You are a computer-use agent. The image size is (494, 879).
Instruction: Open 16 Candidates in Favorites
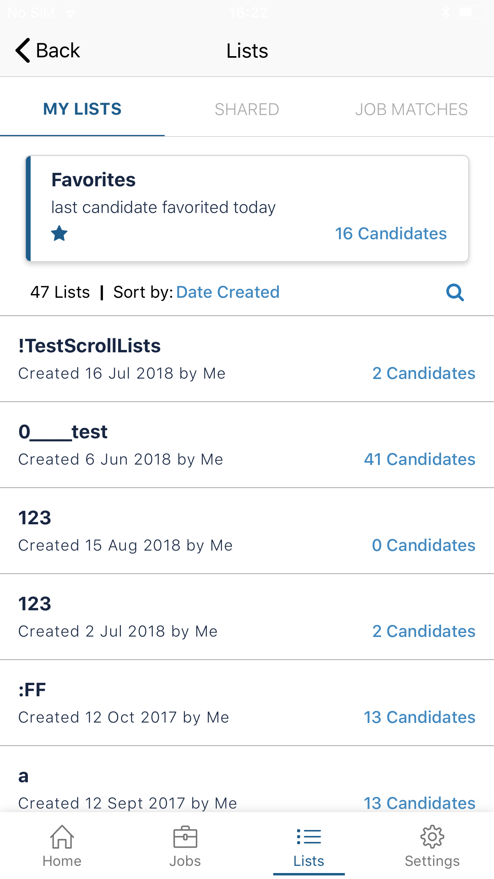pos(391,234)
